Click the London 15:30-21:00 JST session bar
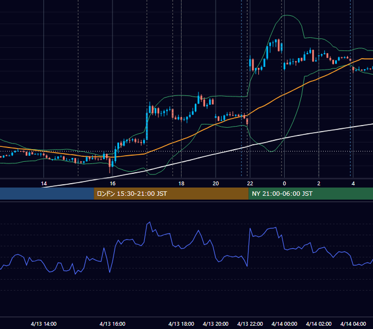The height and width of the screenshot is (329, 373). 171,194
